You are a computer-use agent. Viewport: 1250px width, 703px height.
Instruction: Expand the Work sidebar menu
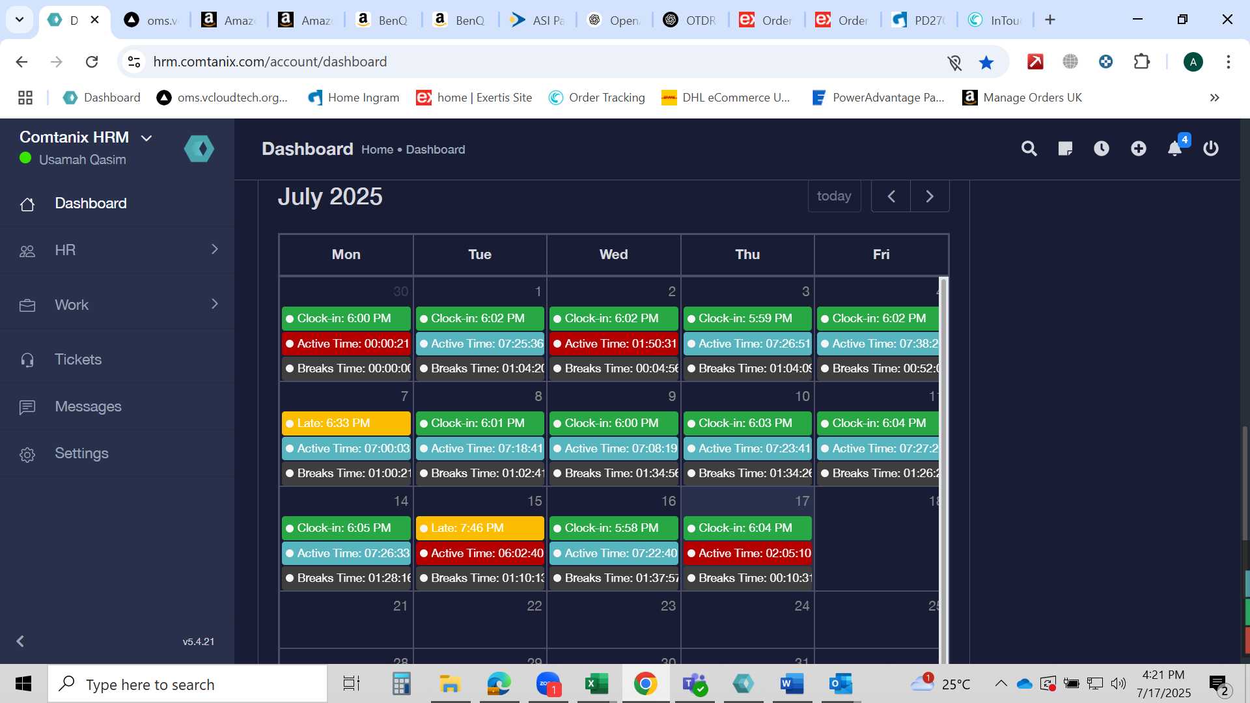(x=117, y=305)
